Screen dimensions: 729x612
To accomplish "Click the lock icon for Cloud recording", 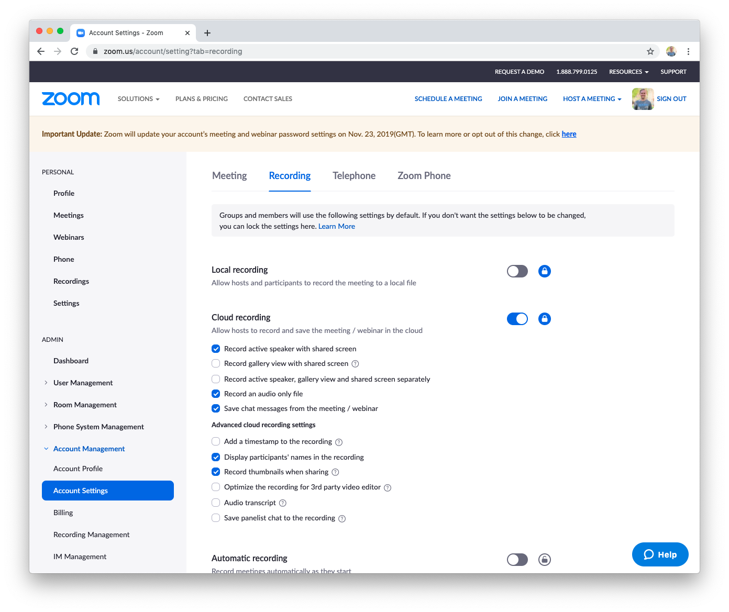I will tap(545, 319).
